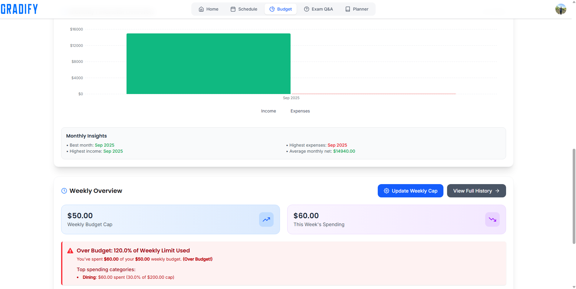Click the Monthly Insights heading
Viewport: 576px width, 289px height.
pyautogui.click(x=87, y=136)
